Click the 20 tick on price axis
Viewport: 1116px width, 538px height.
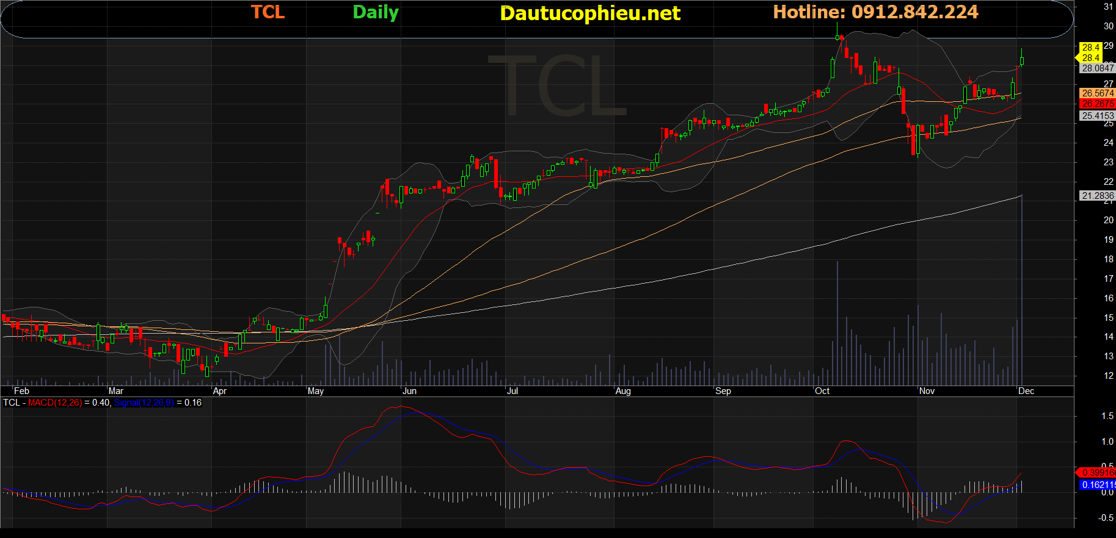(x=1108, y=220)
